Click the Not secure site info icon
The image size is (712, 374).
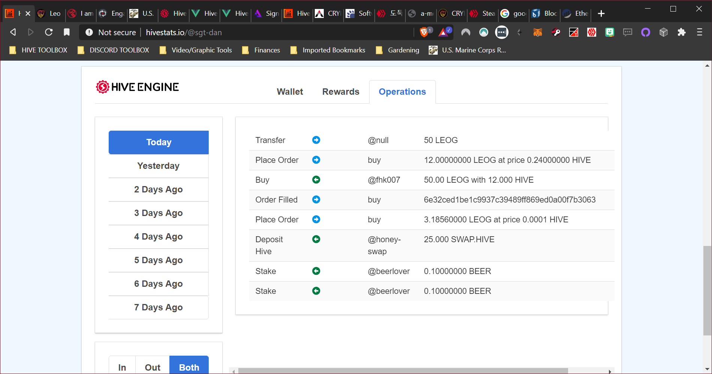[x=89, y=32]
